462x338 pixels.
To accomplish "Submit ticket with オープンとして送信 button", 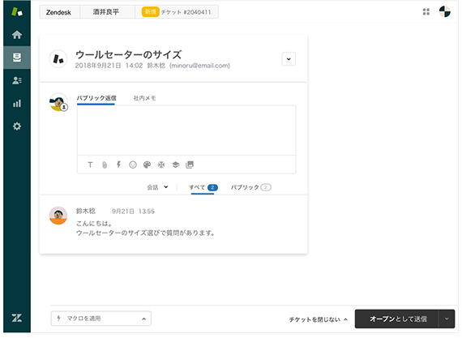I will (x=397, y=319).
